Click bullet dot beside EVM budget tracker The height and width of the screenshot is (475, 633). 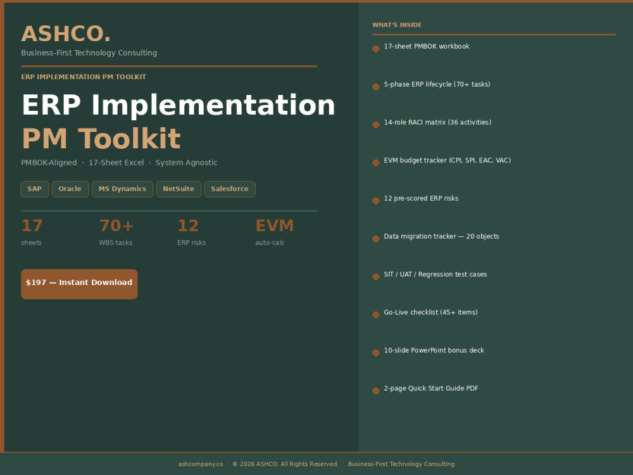(x=376, y=163)
